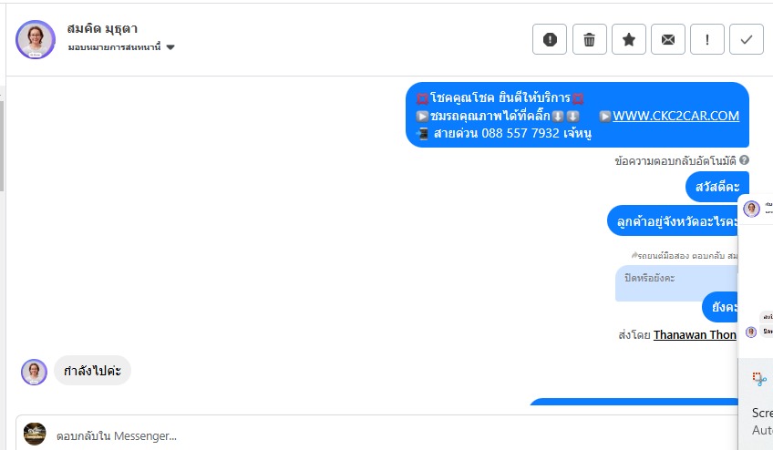The width and height of the screenshot is (773, 450).
Task: Open the Thanawan Thon sender link
Action: click(696, 334)
